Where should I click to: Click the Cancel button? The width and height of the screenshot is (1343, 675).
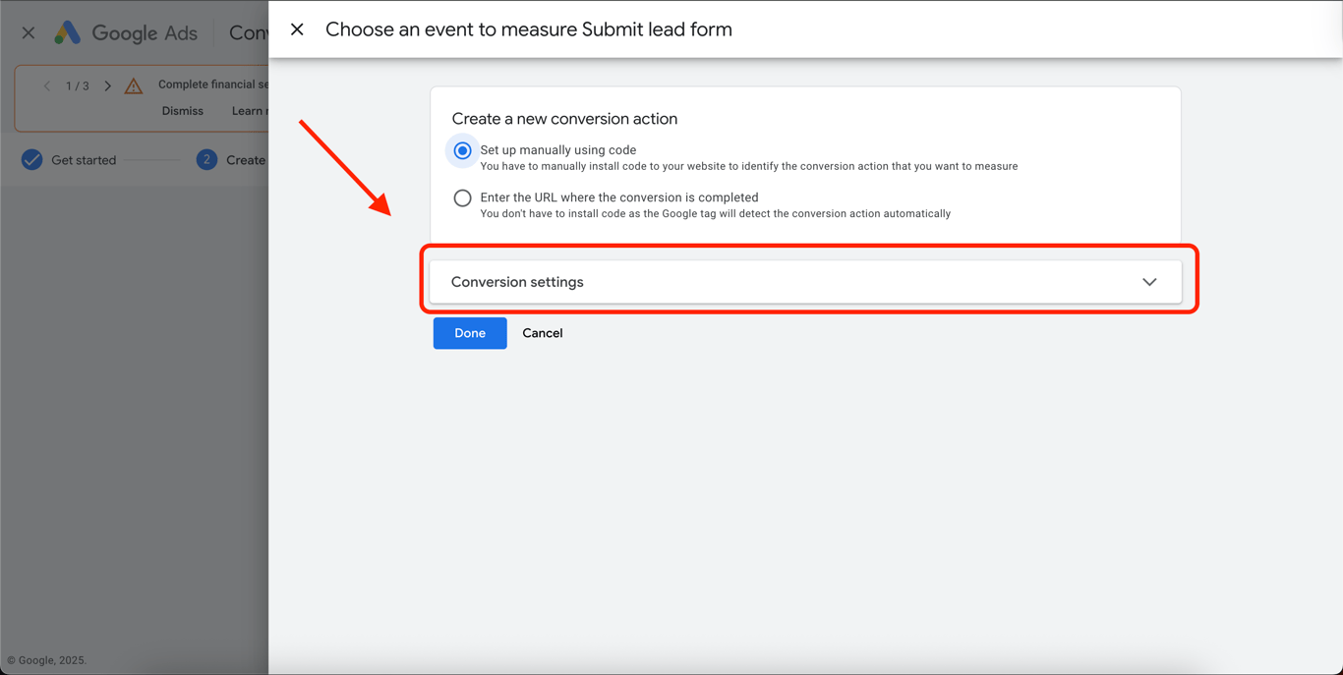coord(543,333)
